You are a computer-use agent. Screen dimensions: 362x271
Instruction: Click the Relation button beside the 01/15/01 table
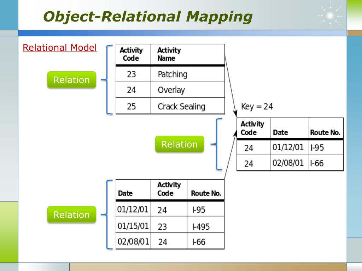pyautogui.click(x=71, y=215)
